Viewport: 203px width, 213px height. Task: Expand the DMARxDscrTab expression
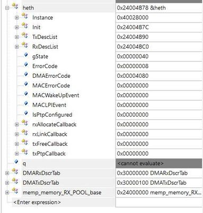[7, 173]
